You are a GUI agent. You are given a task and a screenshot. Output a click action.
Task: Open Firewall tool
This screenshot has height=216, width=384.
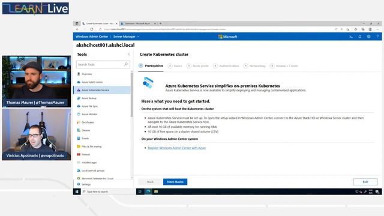click(x=103, y=155)
